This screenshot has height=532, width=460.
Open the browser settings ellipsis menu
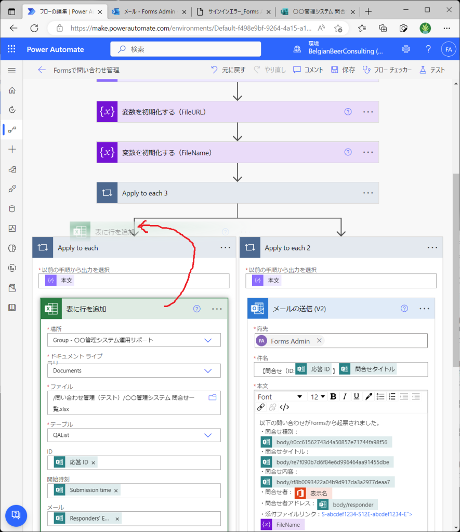447,28
